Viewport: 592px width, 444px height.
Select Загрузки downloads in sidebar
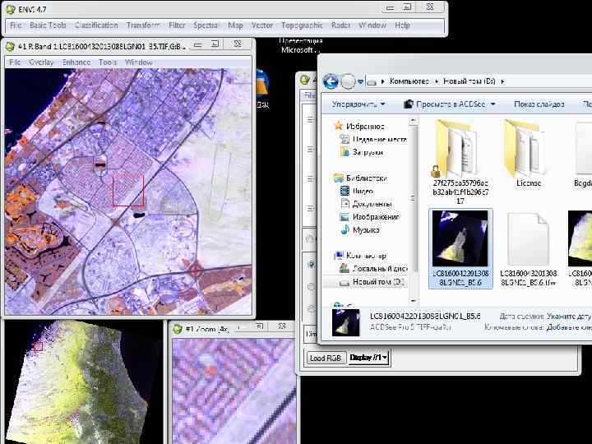368,152
